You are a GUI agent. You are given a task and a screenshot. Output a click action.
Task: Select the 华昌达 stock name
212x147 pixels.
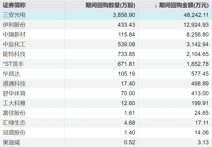(x=11, y=74)
